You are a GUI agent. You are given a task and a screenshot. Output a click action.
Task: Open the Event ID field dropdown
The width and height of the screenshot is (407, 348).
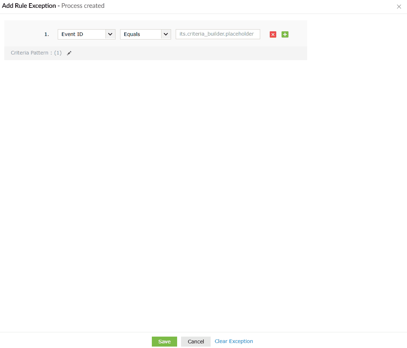(87, 34)
